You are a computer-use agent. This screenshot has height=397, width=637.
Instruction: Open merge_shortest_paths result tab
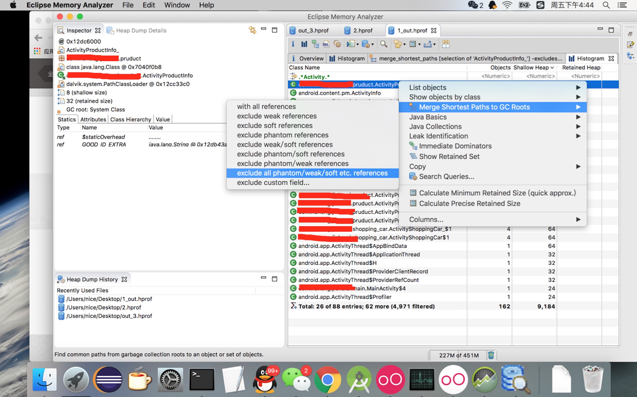[466, 58]
